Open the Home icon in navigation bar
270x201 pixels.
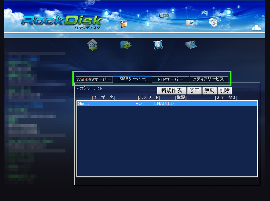(x=92, y=45)
